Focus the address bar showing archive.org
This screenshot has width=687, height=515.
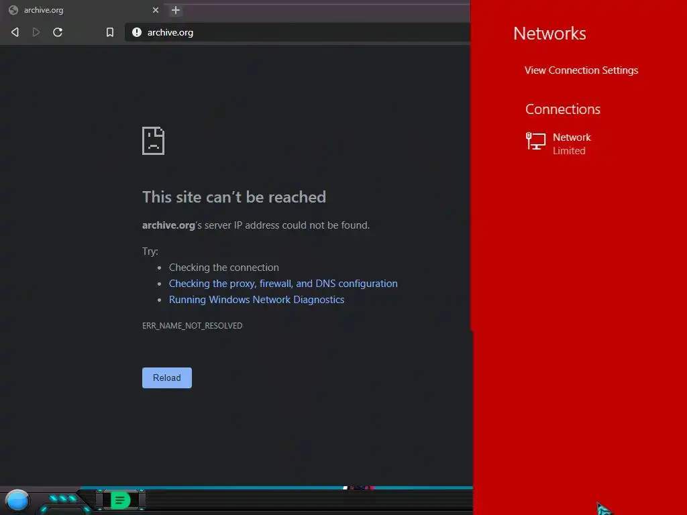(298, 32)
